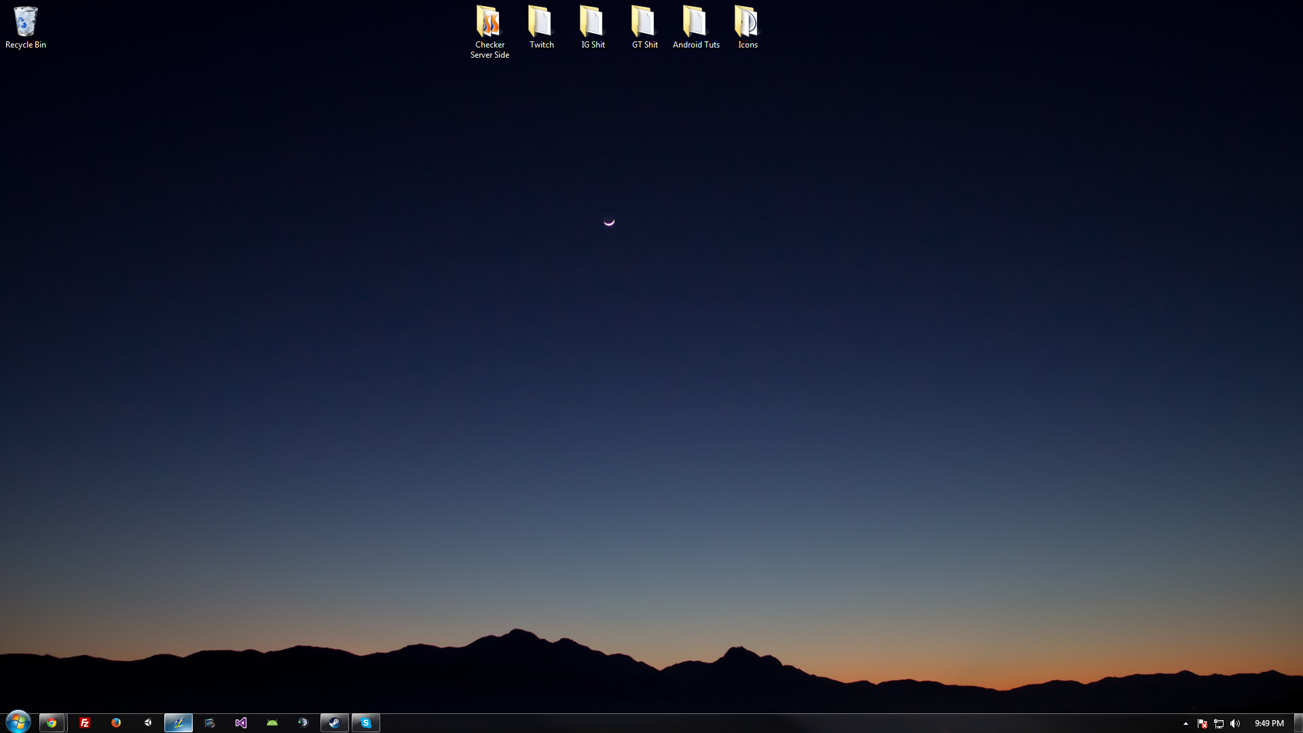Launch the Android tool from taskbar
Viewport: 1303px width, 733px height.
[x=272, y=723]
